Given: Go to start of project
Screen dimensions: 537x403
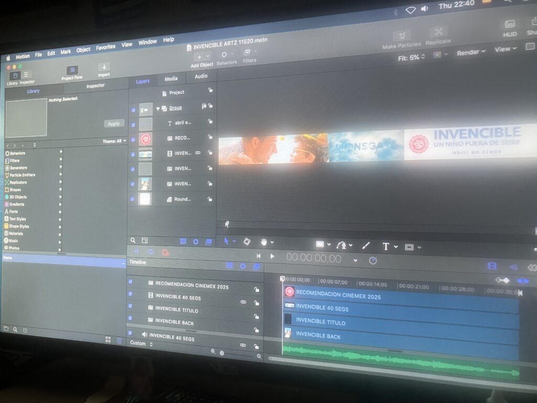Looking at the screenshot, I should pyautogui.click(x=259, y=256).
